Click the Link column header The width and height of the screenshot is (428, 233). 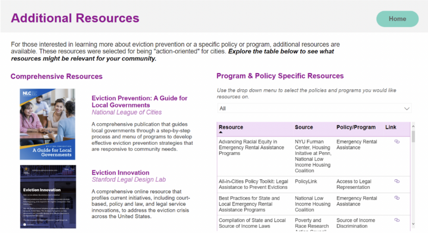tap(391, 127)
